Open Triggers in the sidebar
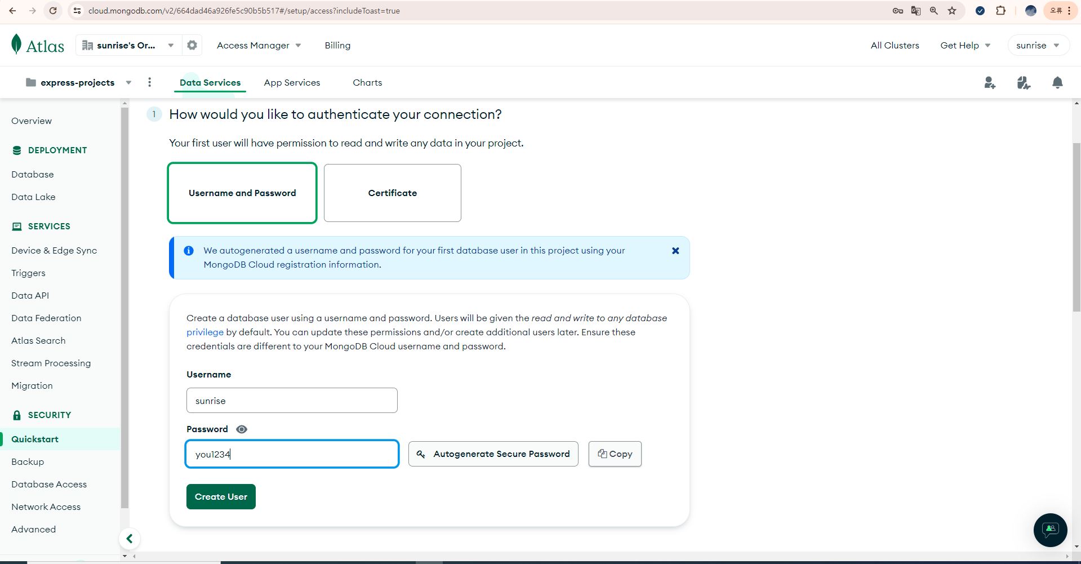1081x564 pixels. click(x=28, y=273)
